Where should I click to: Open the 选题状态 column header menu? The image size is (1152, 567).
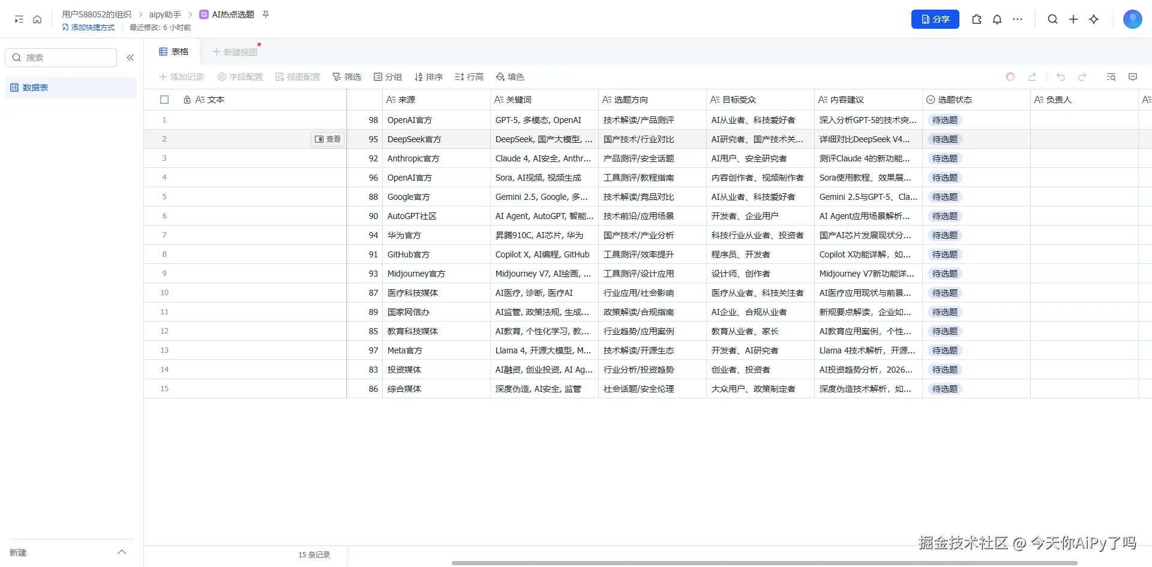pyautogui.click(x=976, y=100)
